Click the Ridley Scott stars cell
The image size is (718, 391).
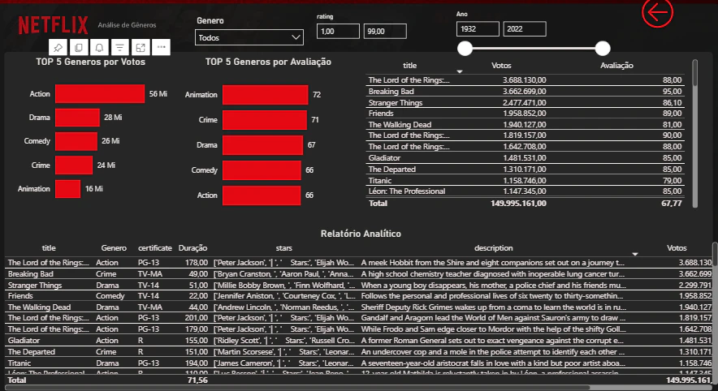click(284, 340)
